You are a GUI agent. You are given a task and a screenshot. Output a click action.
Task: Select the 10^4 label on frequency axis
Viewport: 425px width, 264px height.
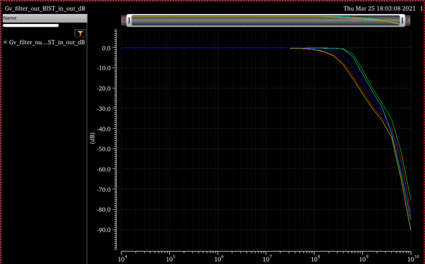pyautogui.click(x=122, y=259)
